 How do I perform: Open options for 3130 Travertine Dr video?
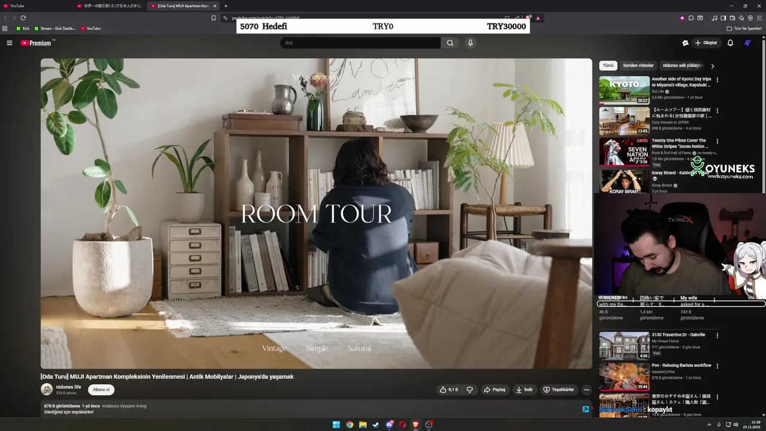[x=718, y=335]
